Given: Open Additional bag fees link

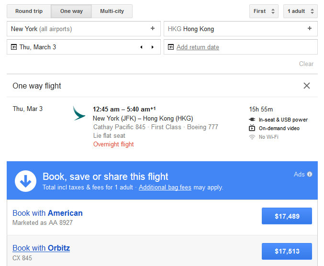Looking at the screenshot, I should pyautogui.click(x=165, y=188).
